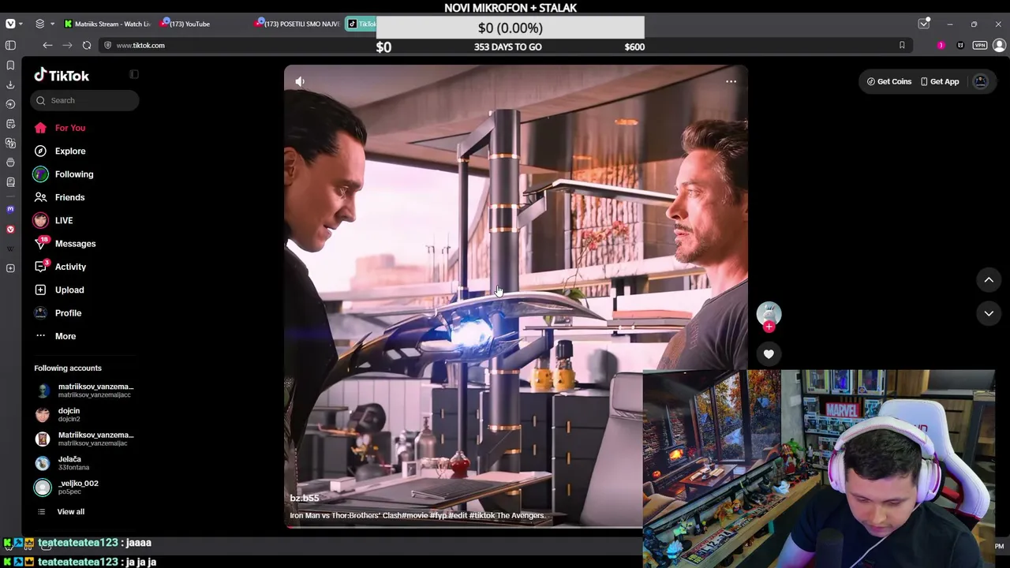Open the Translate panel in the side strip
1010x568 pixels.
coord(10,143)
